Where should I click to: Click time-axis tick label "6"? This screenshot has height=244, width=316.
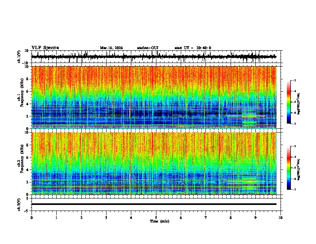[181, 217]
